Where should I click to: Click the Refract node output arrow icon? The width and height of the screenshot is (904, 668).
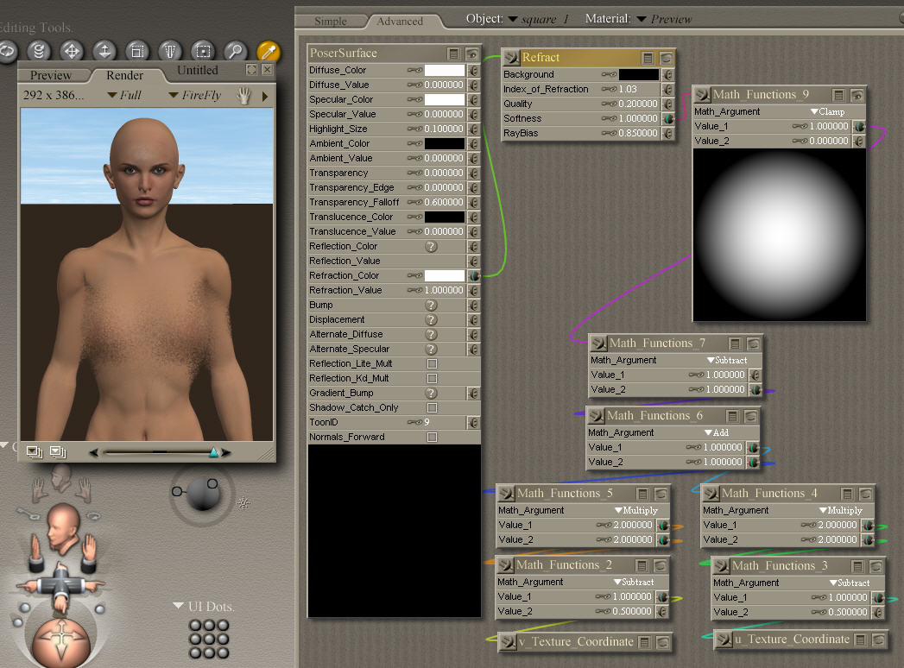click(x=510, y=58)
